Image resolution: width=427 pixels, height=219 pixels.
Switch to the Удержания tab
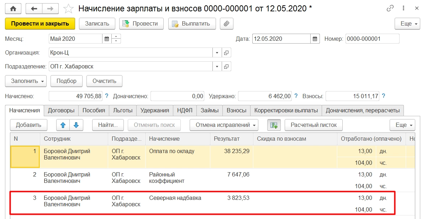coord(155,110)
